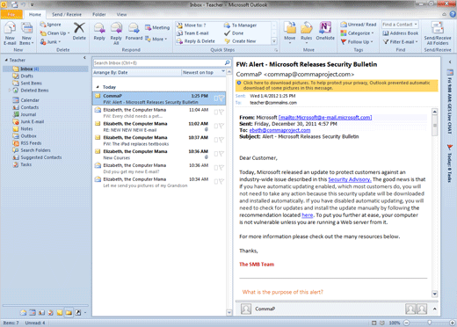Toggle category box on 11:02 AM message
The width and height of the screenshot is (457, 327).
pos(216,126)
